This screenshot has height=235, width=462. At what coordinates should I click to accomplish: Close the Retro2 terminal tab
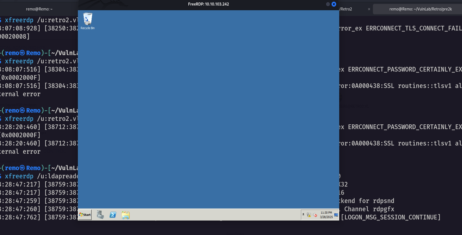369,9
